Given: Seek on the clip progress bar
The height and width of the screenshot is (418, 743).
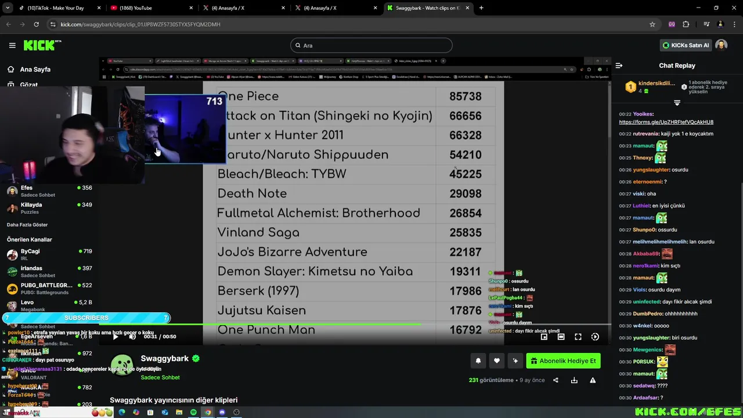Looking at the screenshot, I should tap(355, 325).
